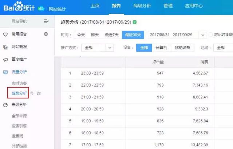Click the 点击量 column header
The height and width of the screenshot is (149, 233).
pos(157,62)
